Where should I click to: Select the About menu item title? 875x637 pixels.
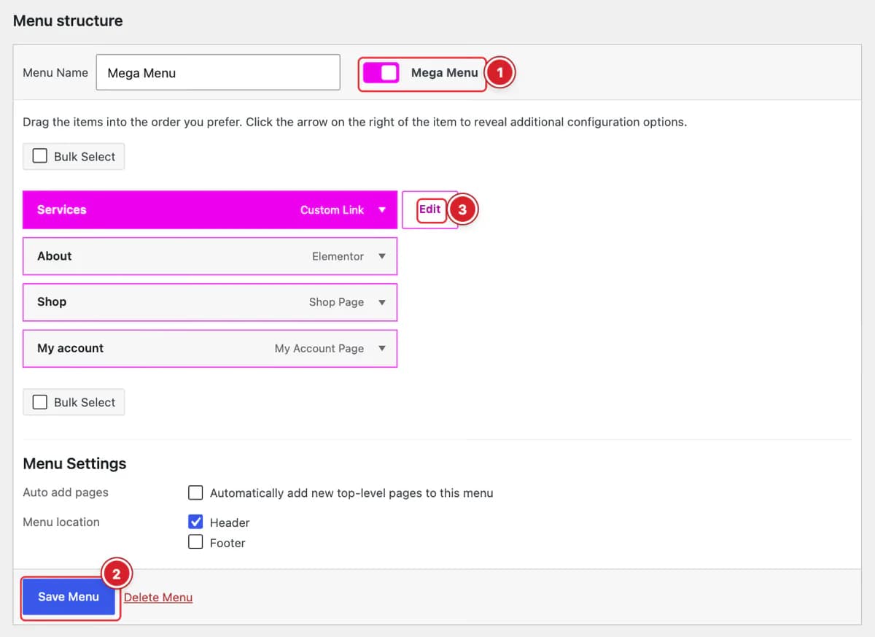[x=55, y=256]
